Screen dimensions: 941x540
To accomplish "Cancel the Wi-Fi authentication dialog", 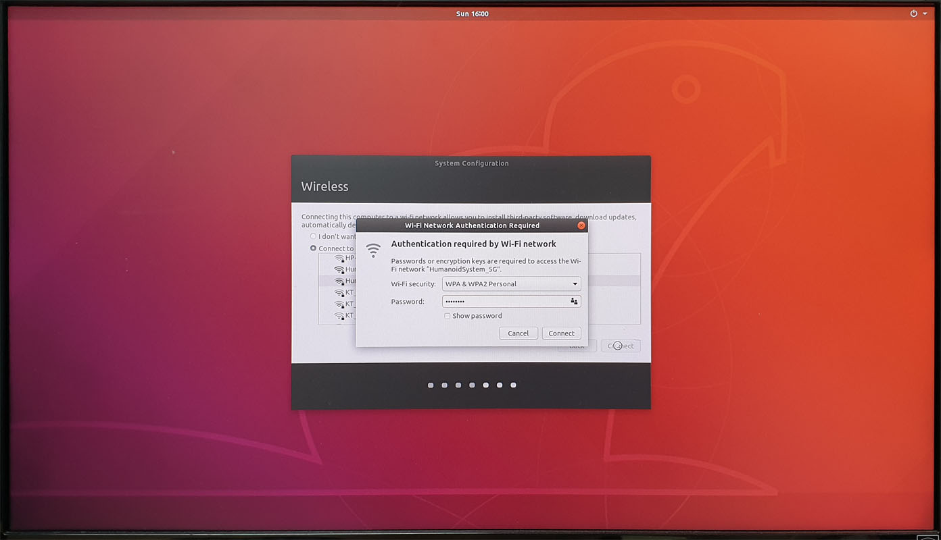I will (x=518, y=333).
